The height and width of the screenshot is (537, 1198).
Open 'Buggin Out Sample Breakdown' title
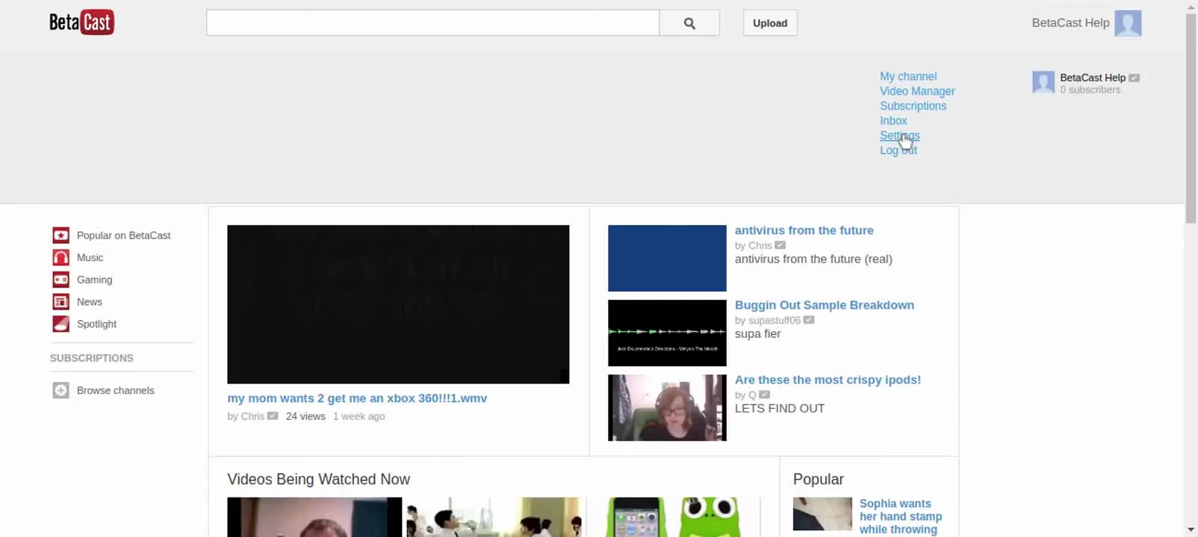[x=824, y=305]
